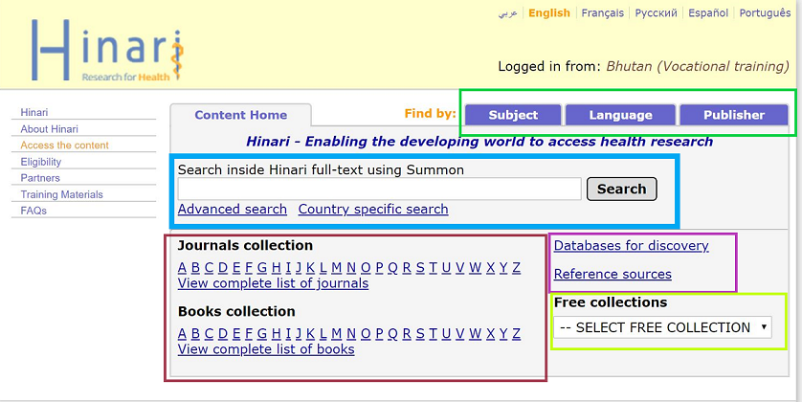802x402 pixels.
Task: Open Books collection letter S
Action: click(x=420, y=333)
